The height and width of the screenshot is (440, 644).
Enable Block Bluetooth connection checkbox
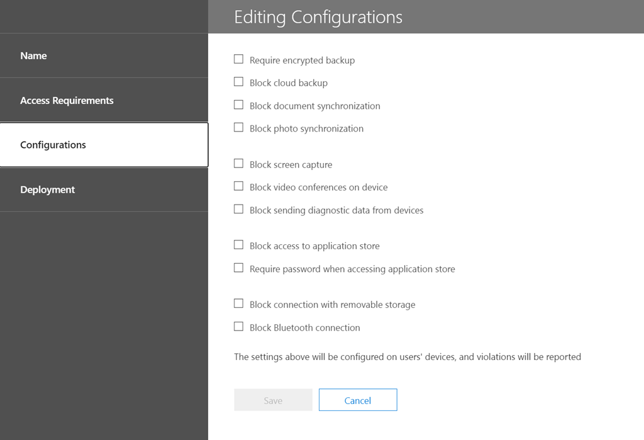[x=238, y=327]
